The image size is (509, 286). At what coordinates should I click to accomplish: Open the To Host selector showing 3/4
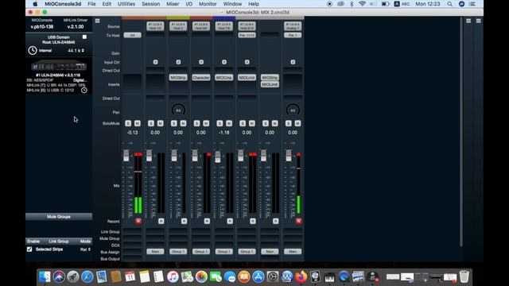133,35
